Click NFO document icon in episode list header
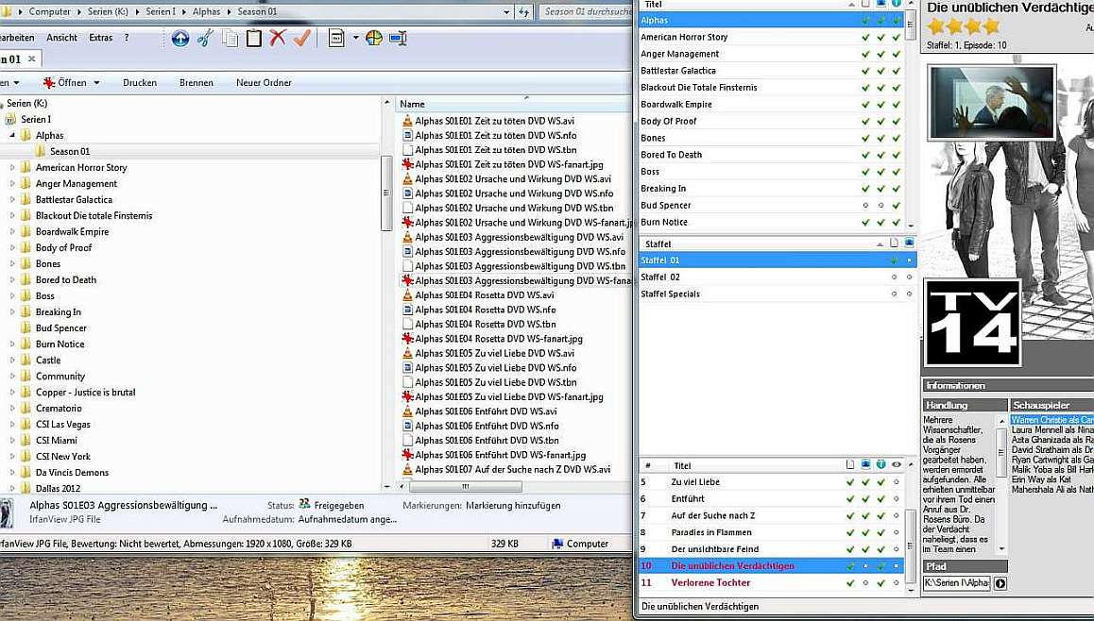This screenshot has height=621, width=1094. [x=850, y=465]
